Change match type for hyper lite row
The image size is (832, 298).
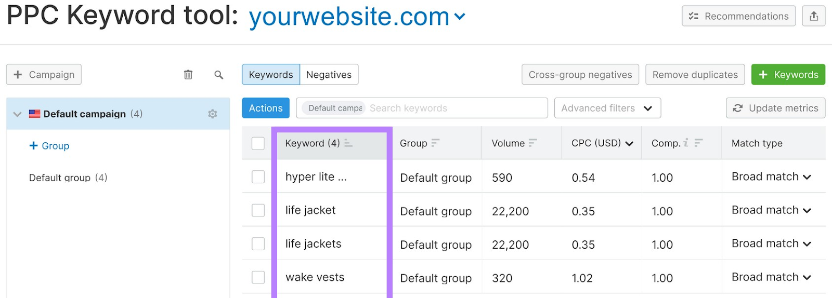pos(771,177)
